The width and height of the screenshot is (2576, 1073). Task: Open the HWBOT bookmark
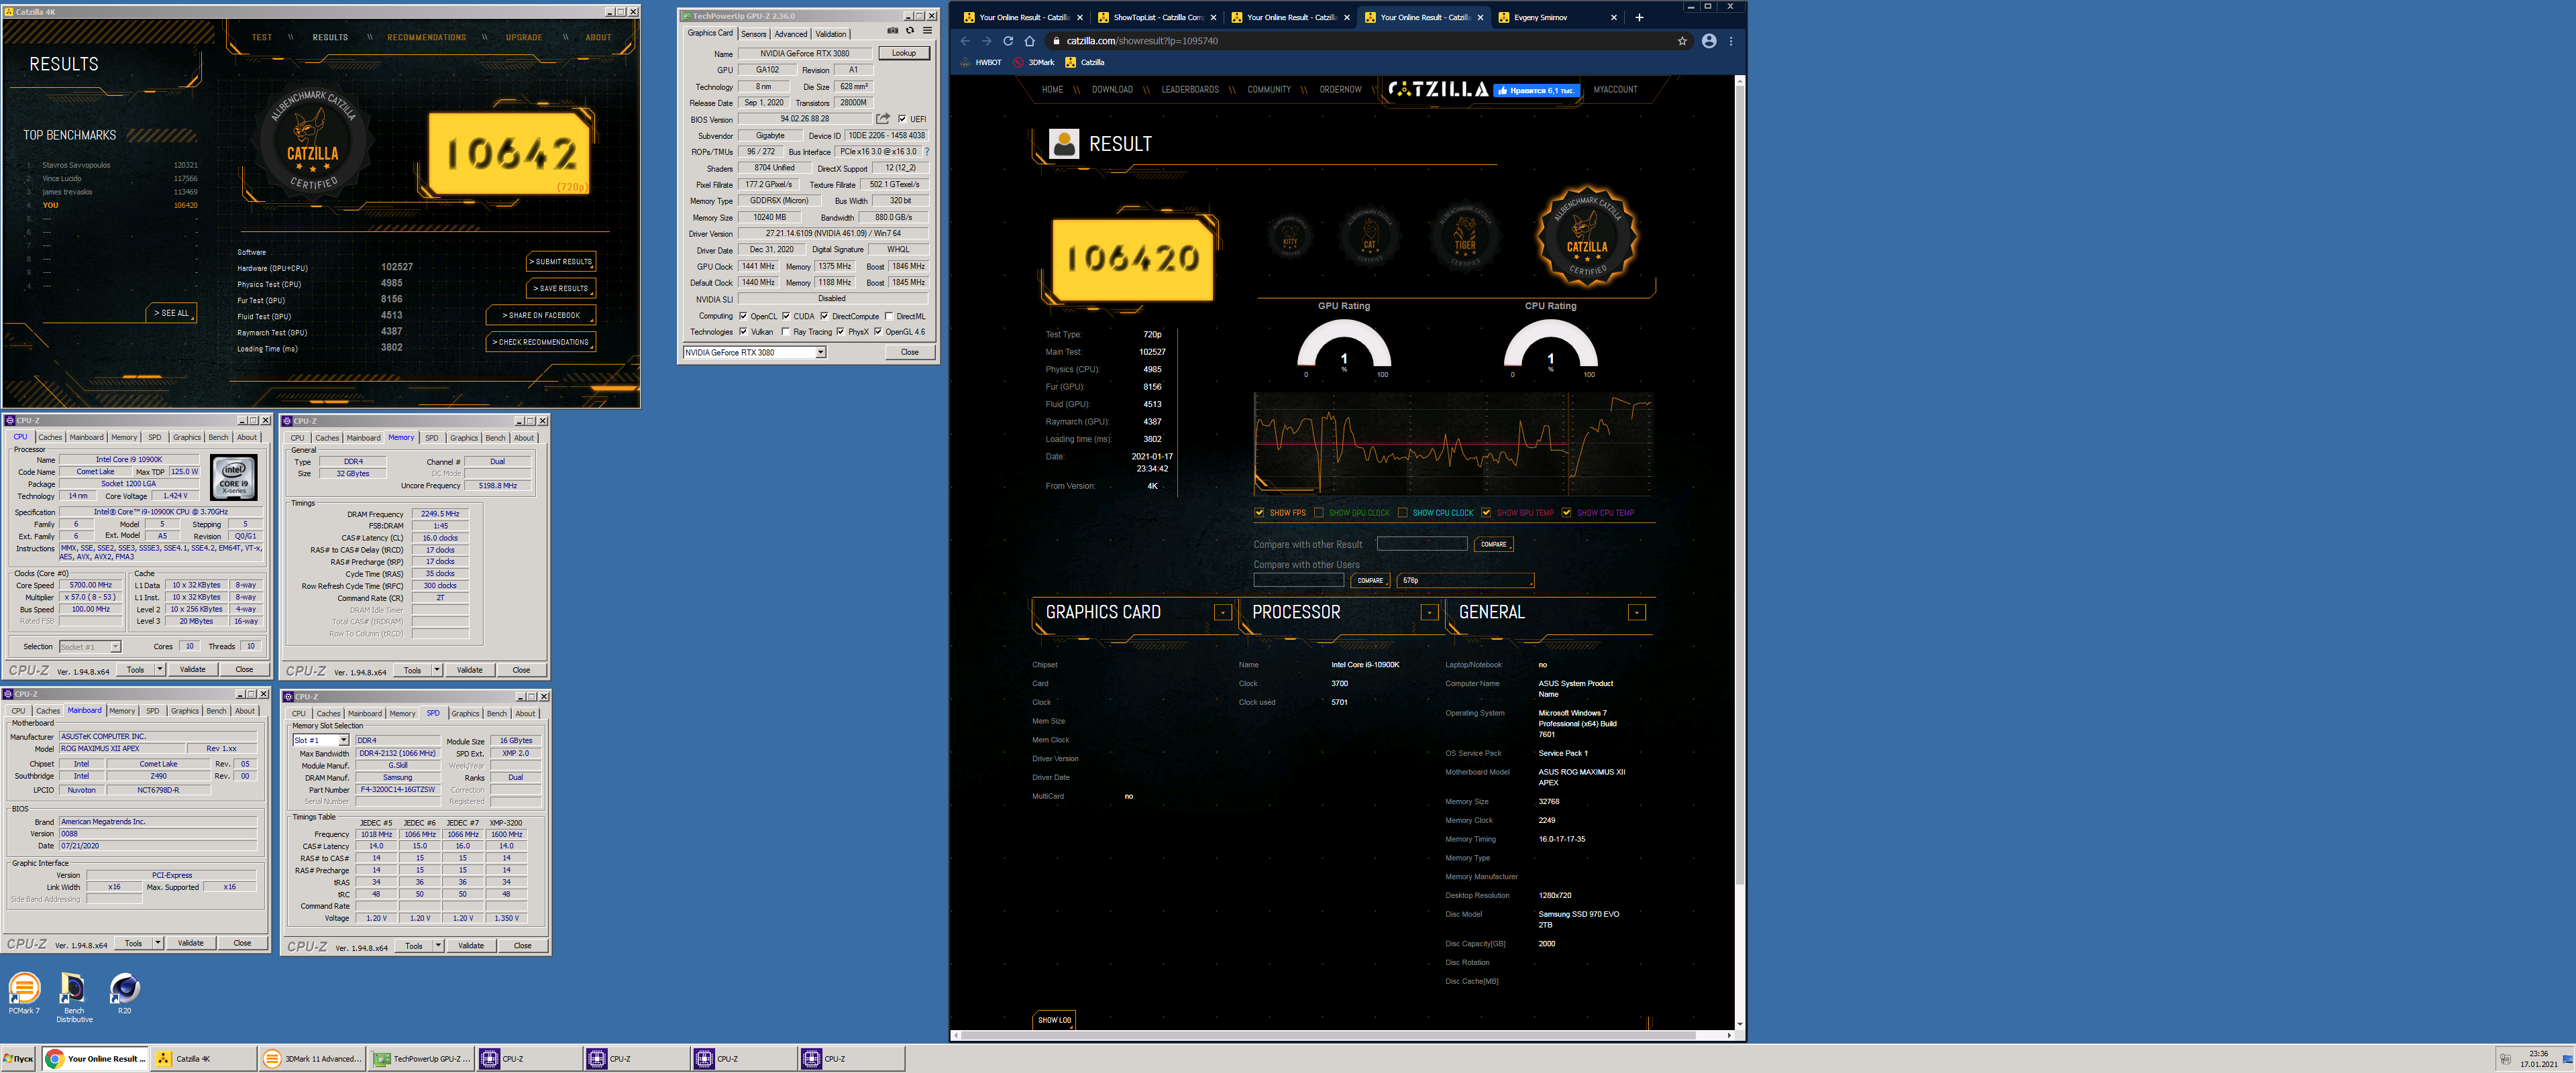[x=982, y=62]
